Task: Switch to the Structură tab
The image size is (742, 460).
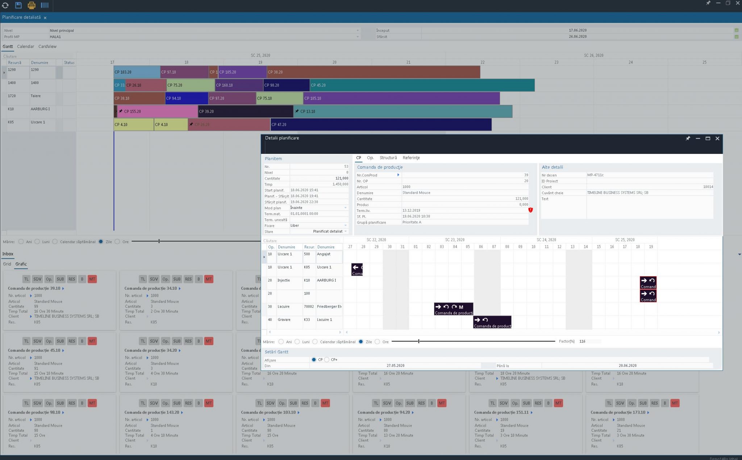Action: click(388, 158)
